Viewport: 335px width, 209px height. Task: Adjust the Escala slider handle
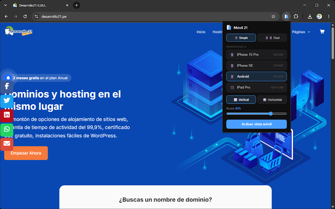tap(271, 114)
